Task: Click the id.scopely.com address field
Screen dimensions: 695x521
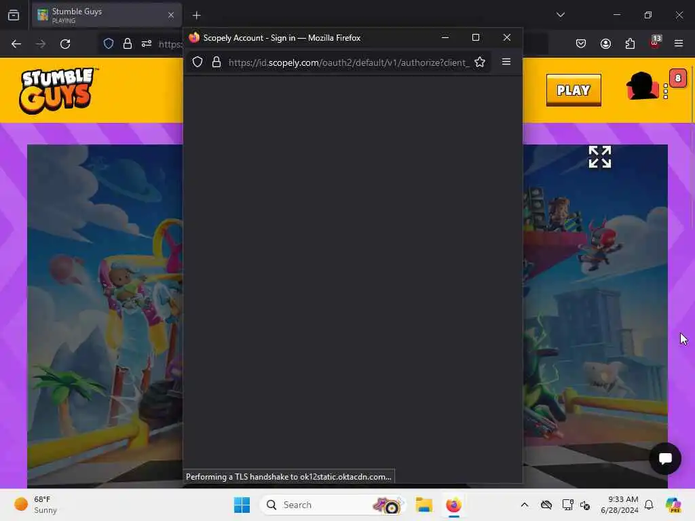Action: point(349,62)
